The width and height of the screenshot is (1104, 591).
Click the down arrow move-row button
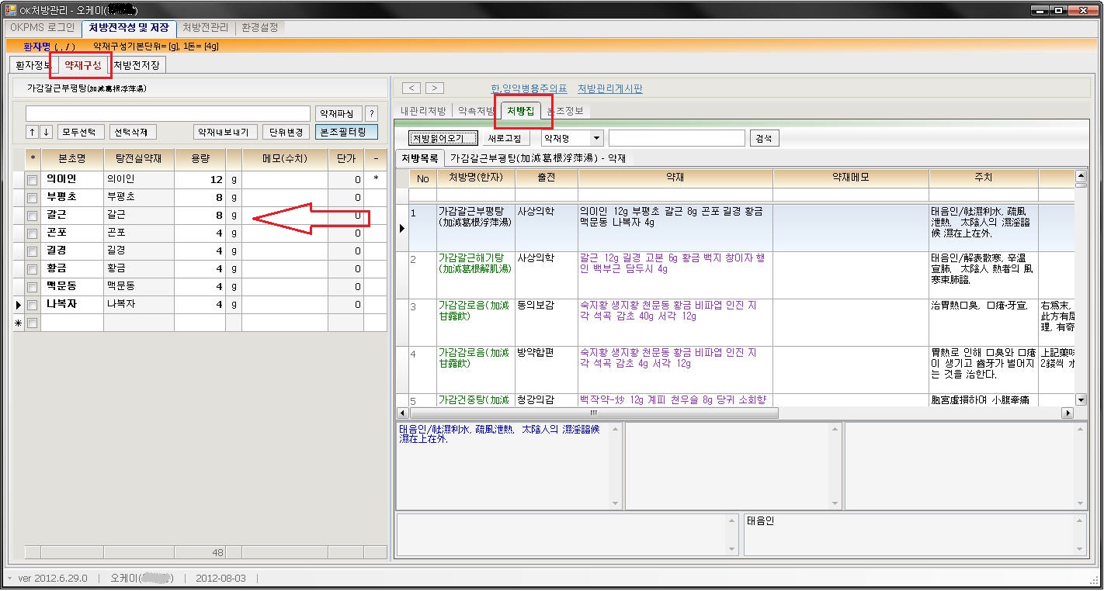(x=46, y=132)
